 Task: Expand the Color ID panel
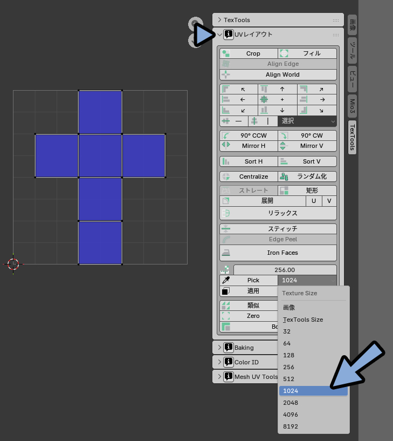pos(246,362)
